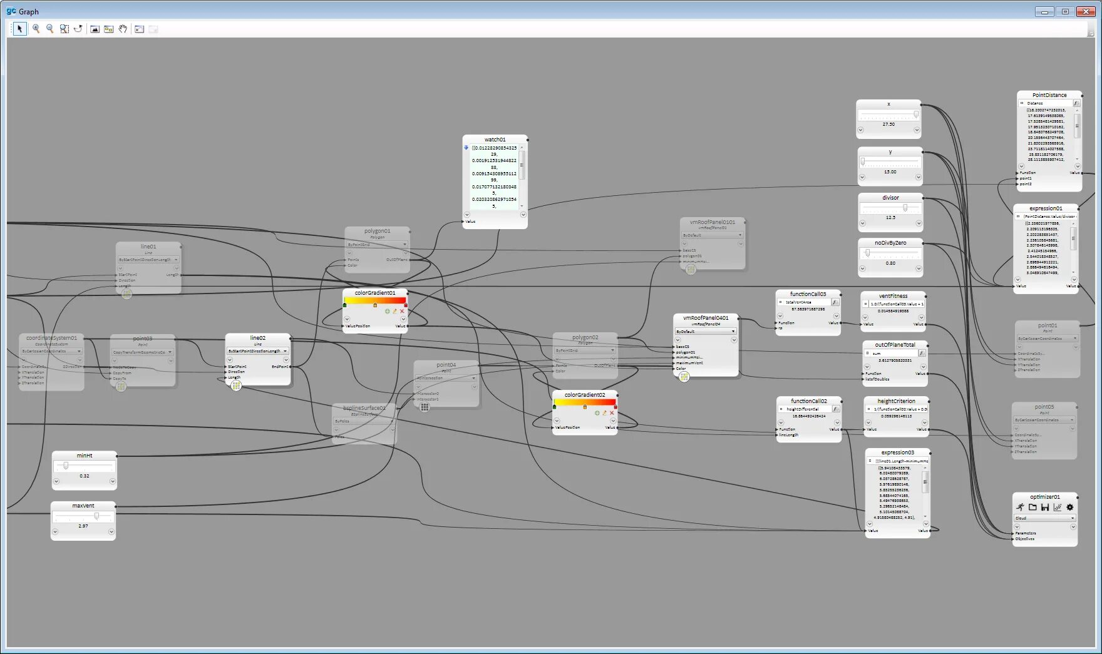This screenshot has height=654, width=1102.
Task: Move the maxVent slider handle
Action: (x=96, y=516)
